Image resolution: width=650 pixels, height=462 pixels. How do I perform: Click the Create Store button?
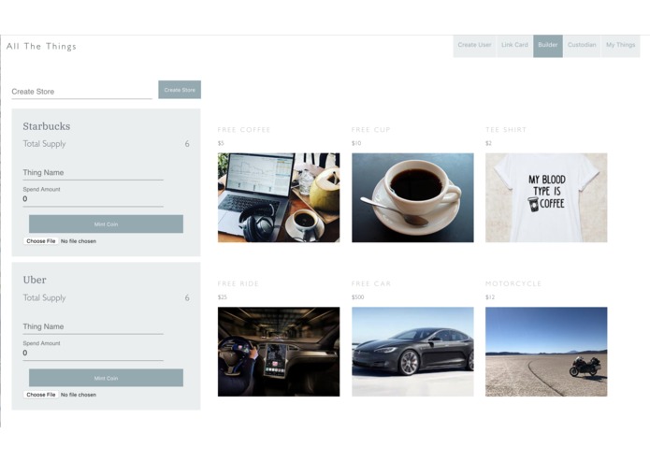click(x=180, y=90)
